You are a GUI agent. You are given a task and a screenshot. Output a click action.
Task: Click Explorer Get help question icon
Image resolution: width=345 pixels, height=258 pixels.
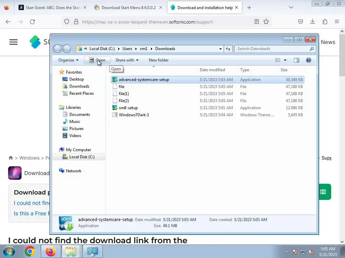tap(309, 60)
